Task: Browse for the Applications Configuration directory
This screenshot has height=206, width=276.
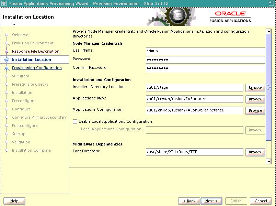Action: pyautogui.click(x=255, y=110)
